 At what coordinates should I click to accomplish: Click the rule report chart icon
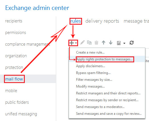pyautogui.click(x=119, y=43)
